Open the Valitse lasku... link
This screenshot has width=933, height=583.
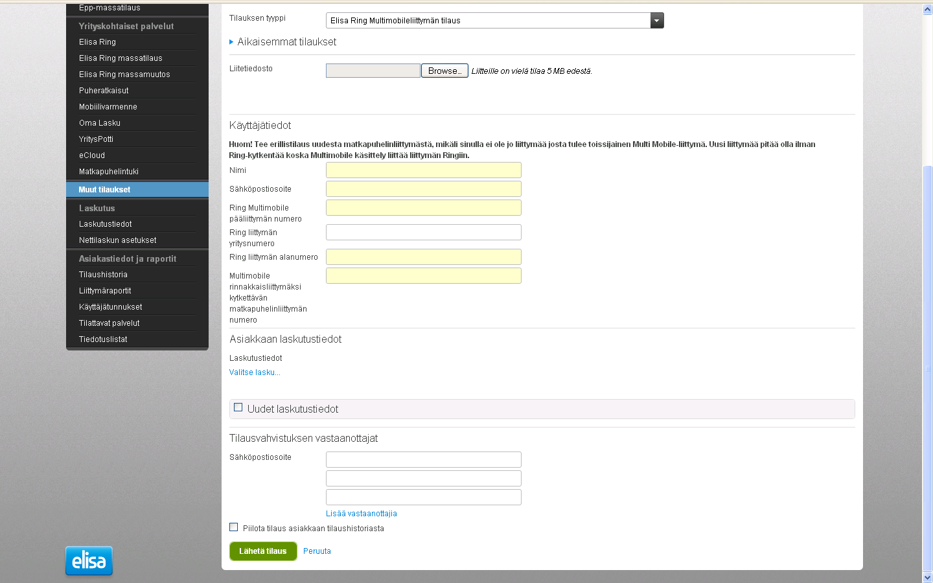pos(255,372)
